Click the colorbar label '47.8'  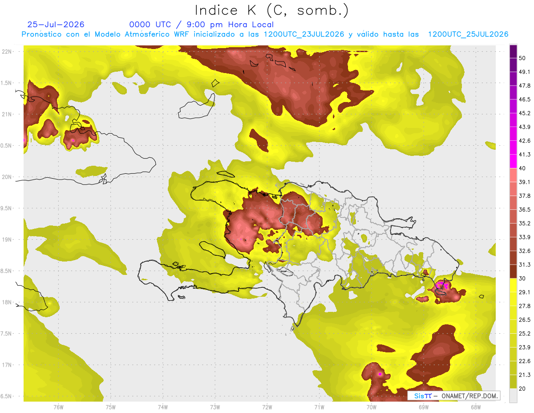[525, 86]
